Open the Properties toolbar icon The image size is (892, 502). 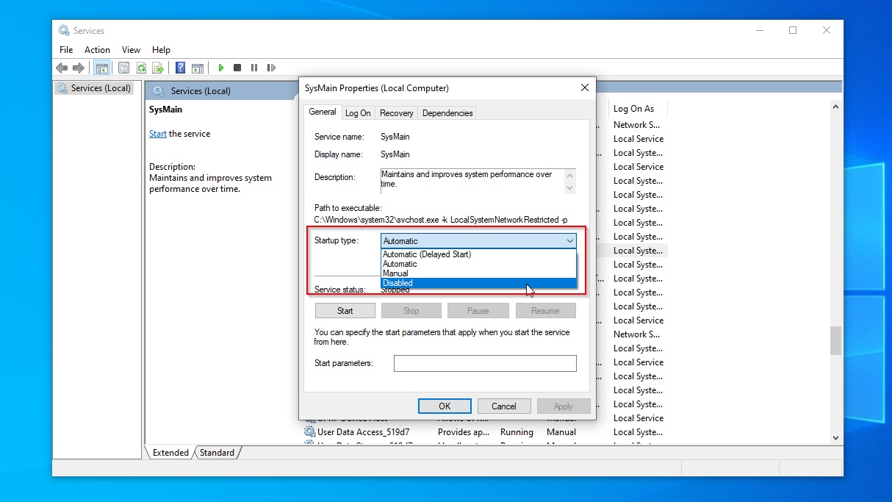(x=123, y=68)
